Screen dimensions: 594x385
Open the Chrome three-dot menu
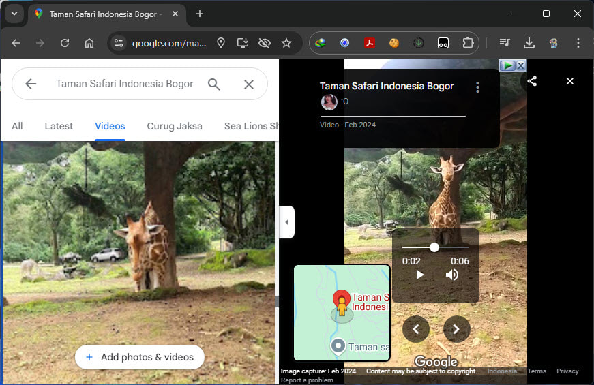578,43
